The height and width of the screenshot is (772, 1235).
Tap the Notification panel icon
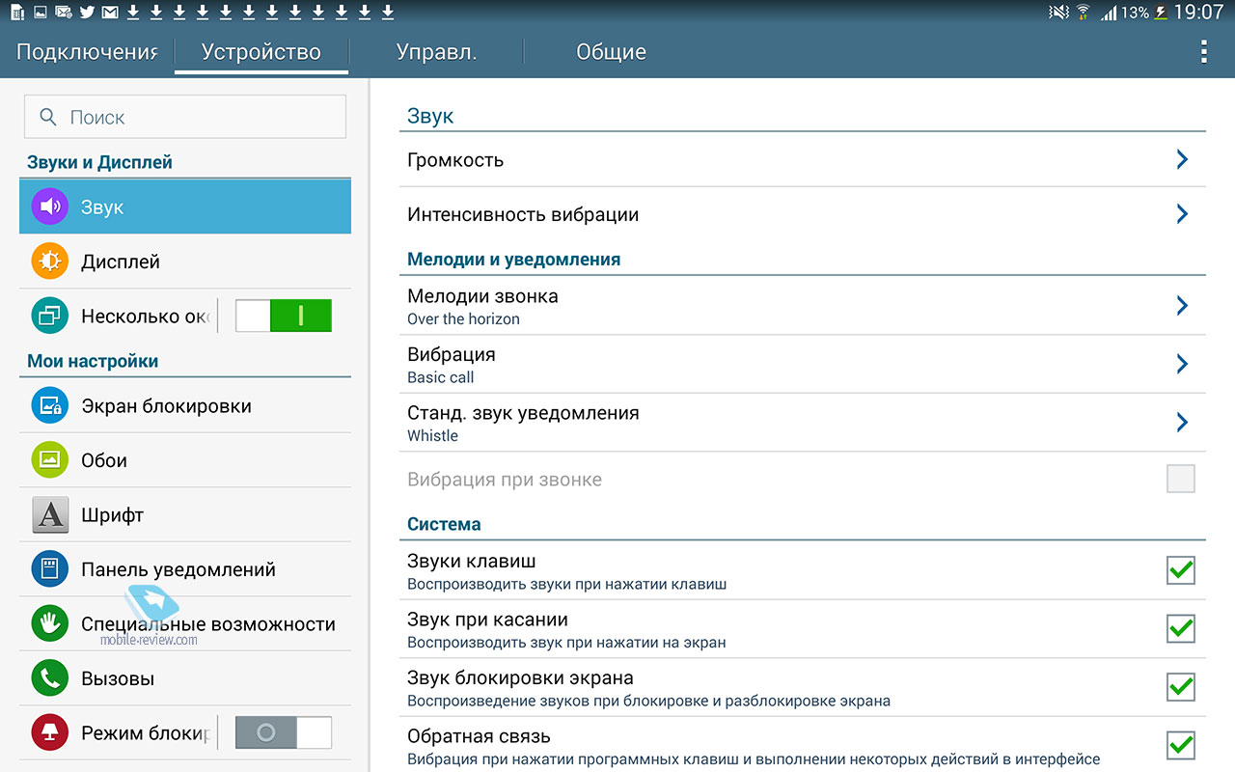point(49,569)
